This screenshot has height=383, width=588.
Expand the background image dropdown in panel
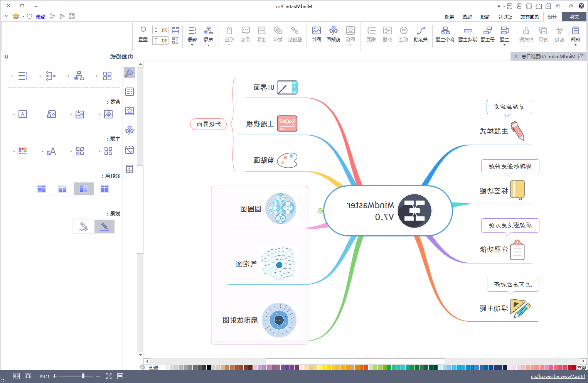(71, 115)
